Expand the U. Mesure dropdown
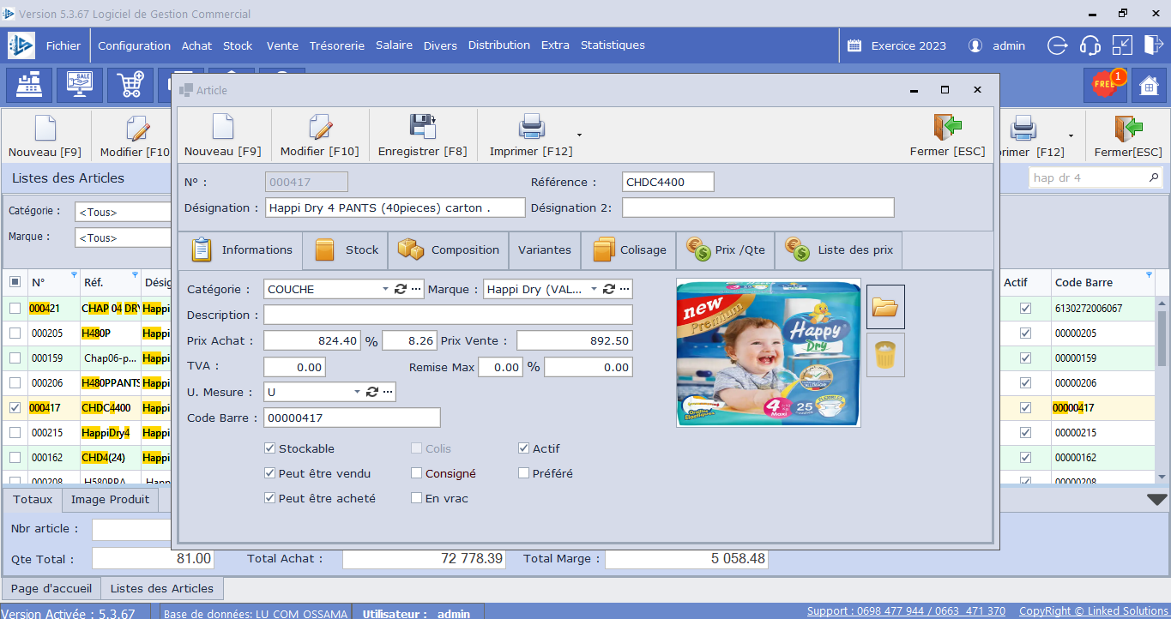 pyautogui.click(x=358, y=392)
